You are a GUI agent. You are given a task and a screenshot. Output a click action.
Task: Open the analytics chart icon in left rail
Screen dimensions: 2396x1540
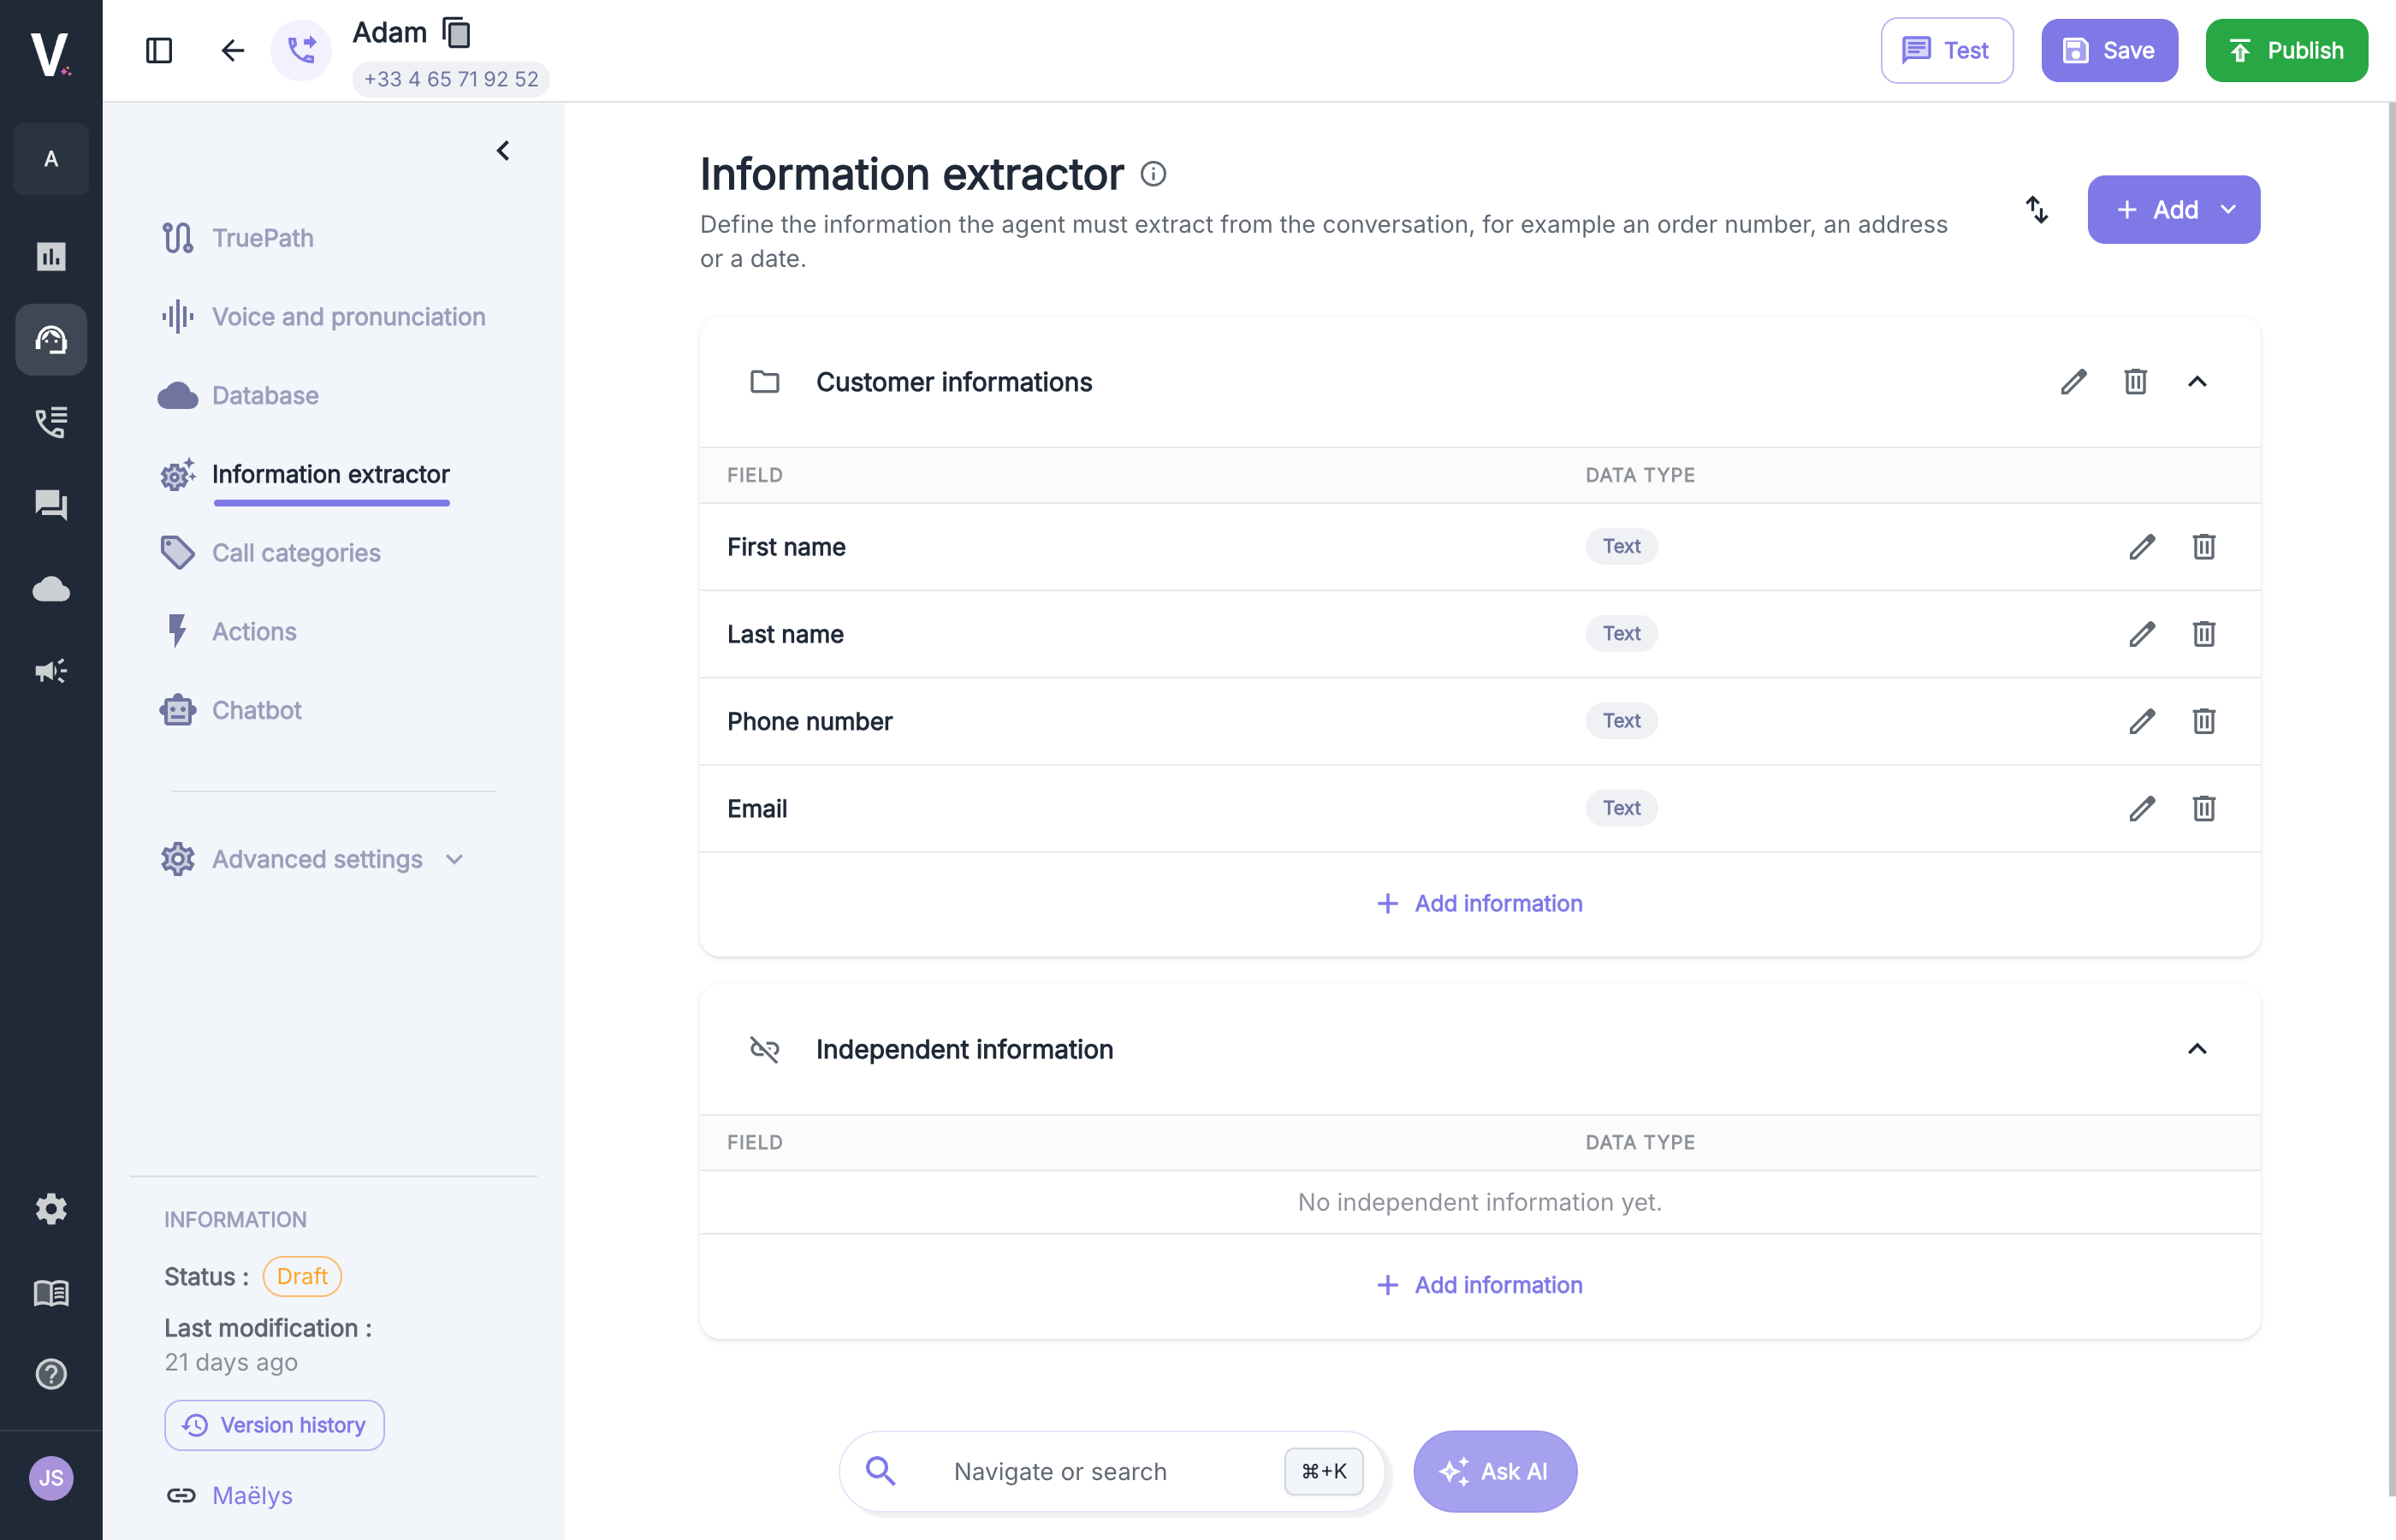point(51,256)
